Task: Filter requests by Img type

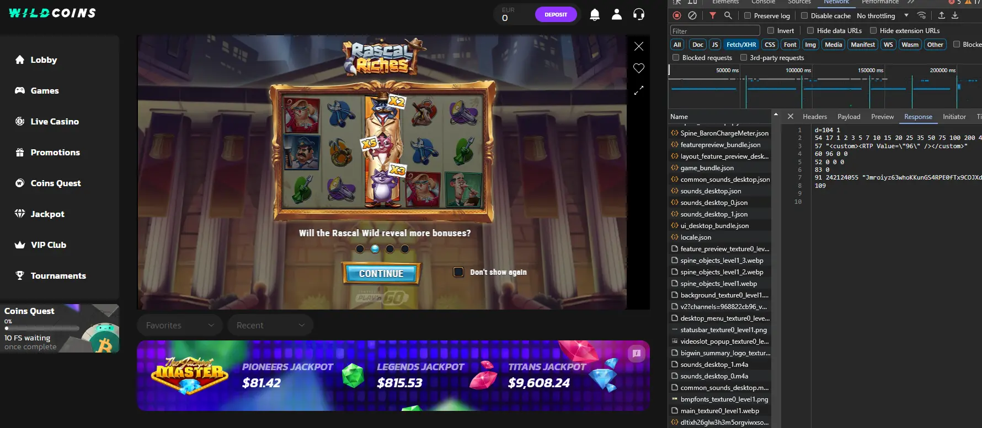Action: (810, 45)
